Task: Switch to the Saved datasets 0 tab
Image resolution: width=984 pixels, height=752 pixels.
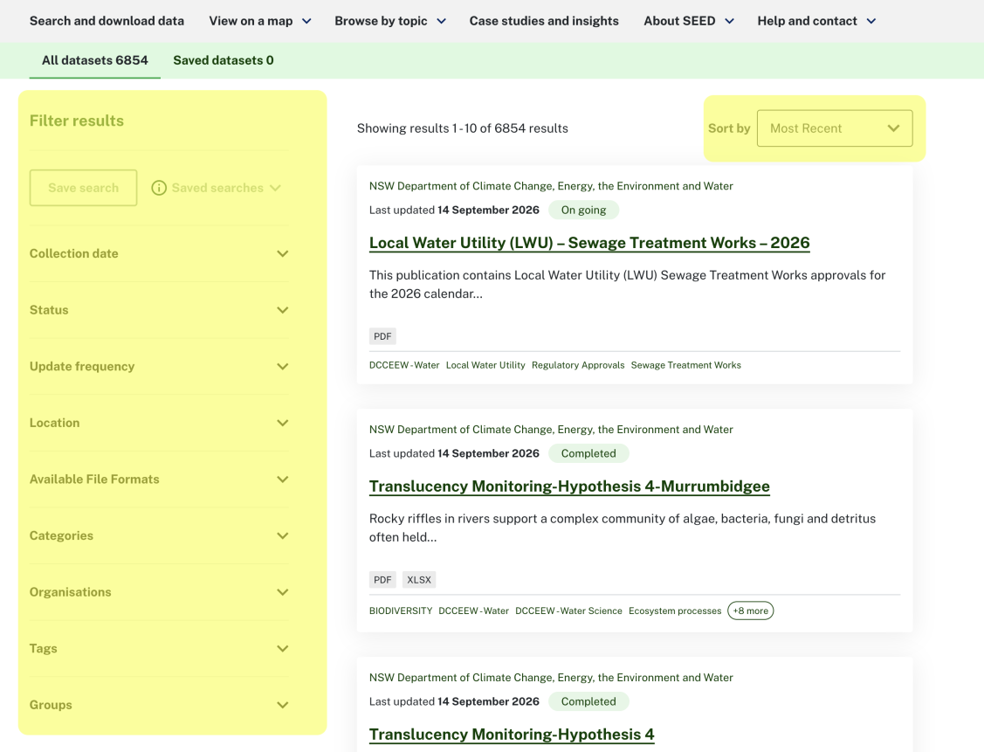Action: [223, 60]
